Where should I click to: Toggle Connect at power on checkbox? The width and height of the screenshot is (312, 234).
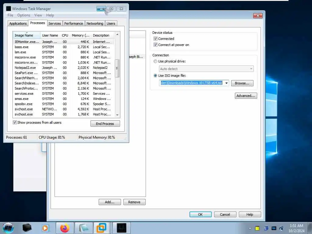(x=155, y=45)
